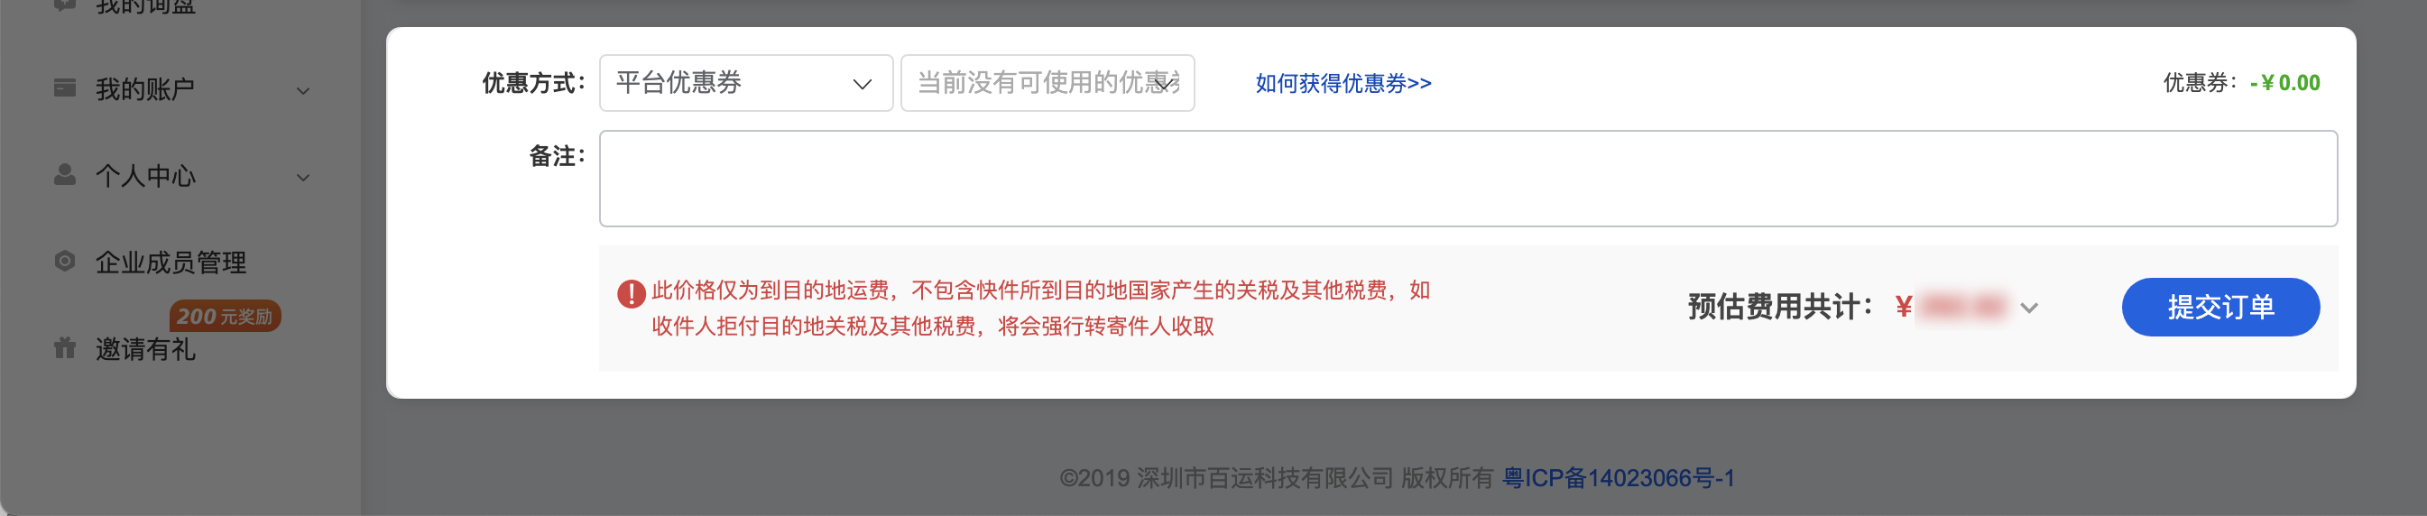Click the red warning exclamation icon
Image resolution: width=2427 pixels, height=516 pixels.
tap(631, 294)
